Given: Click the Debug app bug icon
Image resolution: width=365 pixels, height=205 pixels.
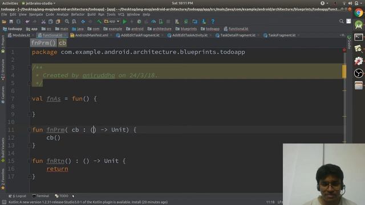Looking at the screenshot, I should [139, 22].
